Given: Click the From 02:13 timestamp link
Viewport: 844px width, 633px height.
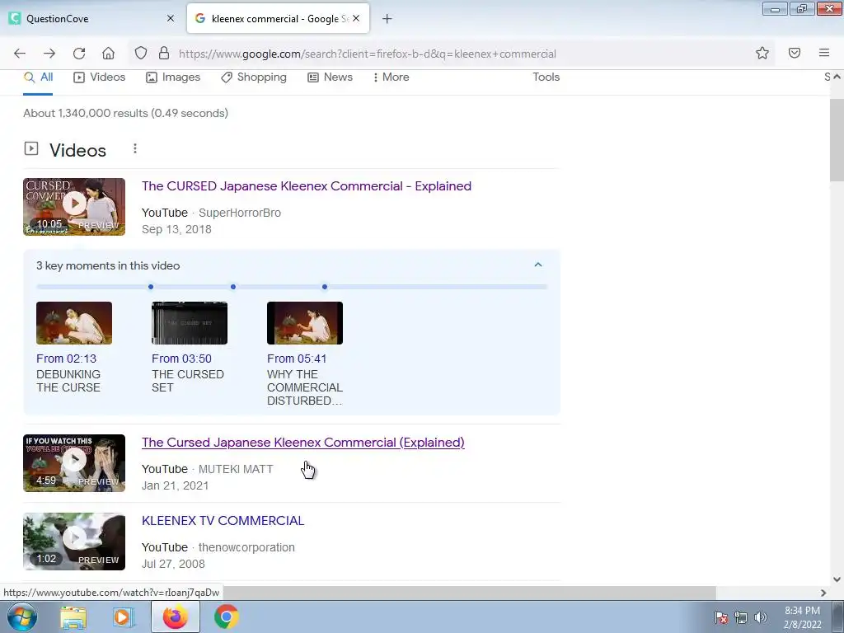Looking at the screenshot, I should tap(66, 359).
